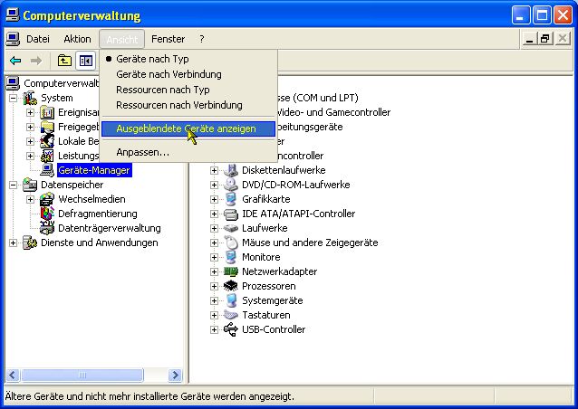Click the Dienste und Anwendungen icon

click(x=30, y=243)
